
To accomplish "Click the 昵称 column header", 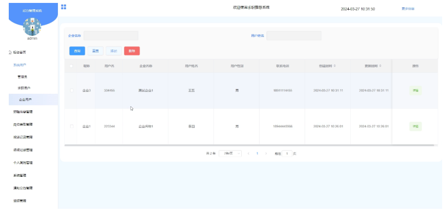I will click(87, 66).
